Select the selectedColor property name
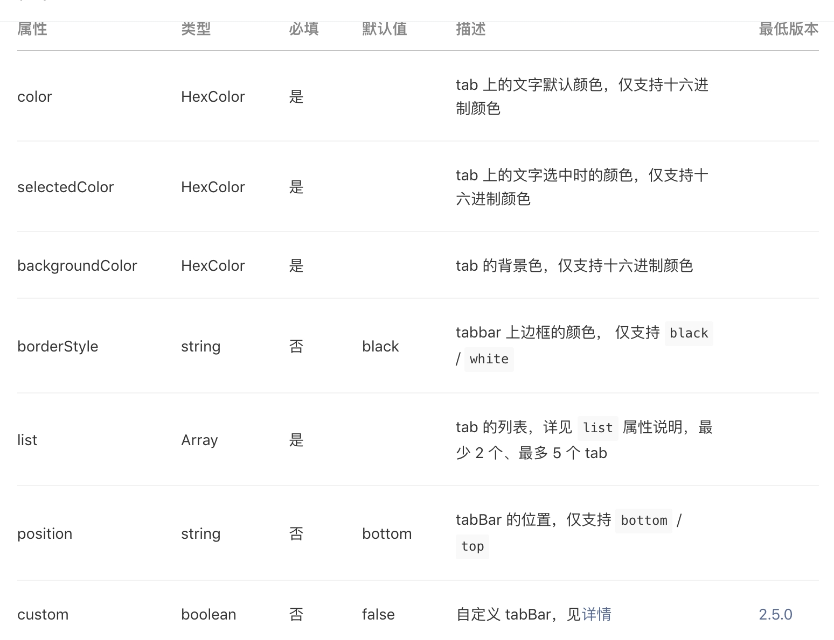Screen dimensions: 834x640 (x=66, y=187)
